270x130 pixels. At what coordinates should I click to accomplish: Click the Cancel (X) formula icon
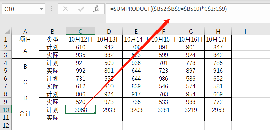tap(65, 9)
